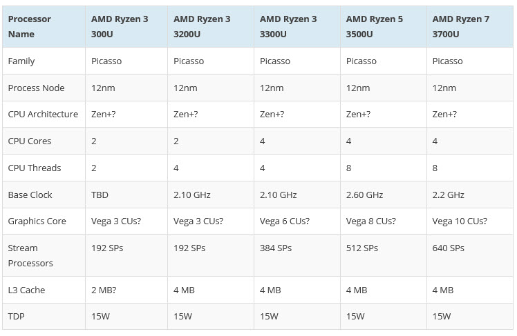This screenshot has height=336, width=517.
Task: Click the Processor Name header cell
Action: (32, 26)
